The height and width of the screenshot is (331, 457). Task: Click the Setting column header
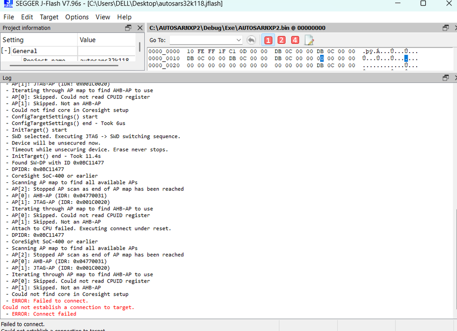click(x=39, y=40)
